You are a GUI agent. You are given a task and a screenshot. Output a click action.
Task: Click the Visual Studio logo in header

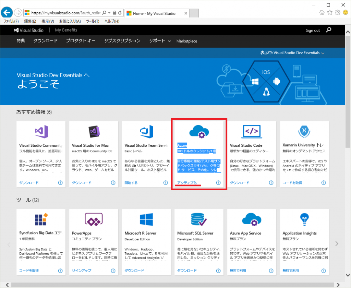[29, 30]
